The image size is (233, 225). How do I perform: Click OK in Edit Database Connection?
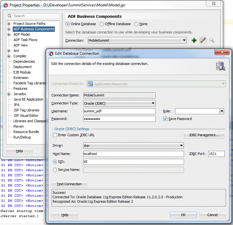click(183, 215)
